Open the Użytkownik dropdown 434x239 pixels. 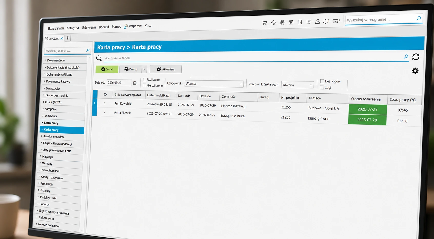pyautogui.click(x=214, y=84)
